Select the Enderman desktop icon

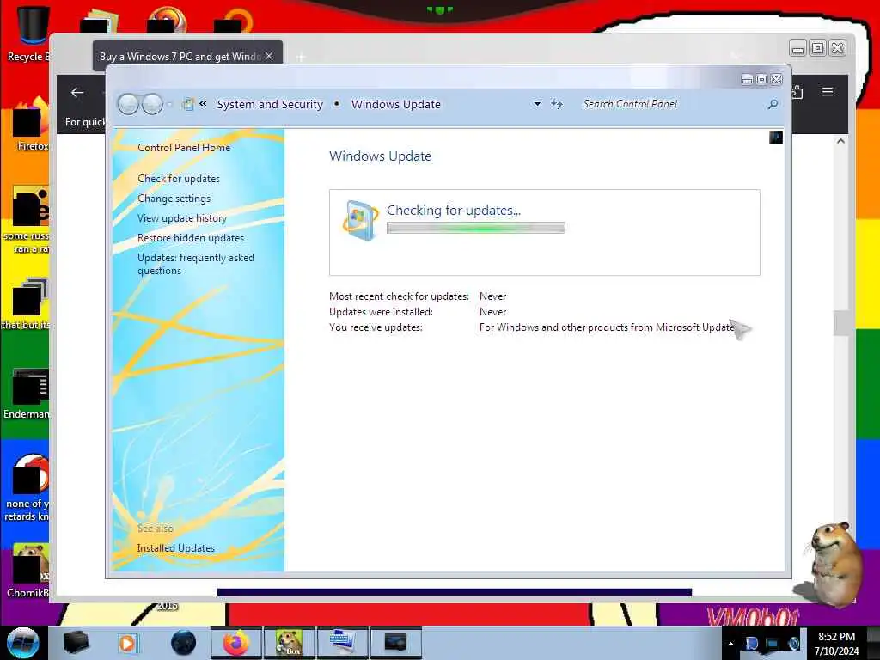click(28, 394)
